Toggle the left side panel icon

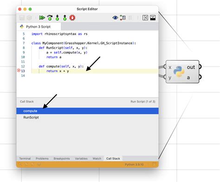point(145,18)
